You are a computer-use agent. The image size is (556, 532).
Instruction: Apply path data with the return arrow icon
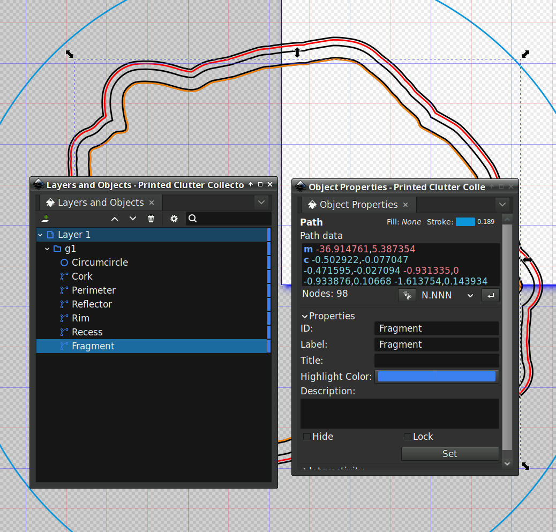click(x=491, y=295)
